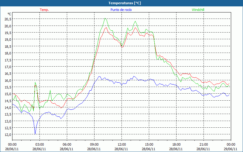Image resolution: width=243 pixels, height=152 pixels.
Task: Click the red Temp. legend label
Action: 44,10
